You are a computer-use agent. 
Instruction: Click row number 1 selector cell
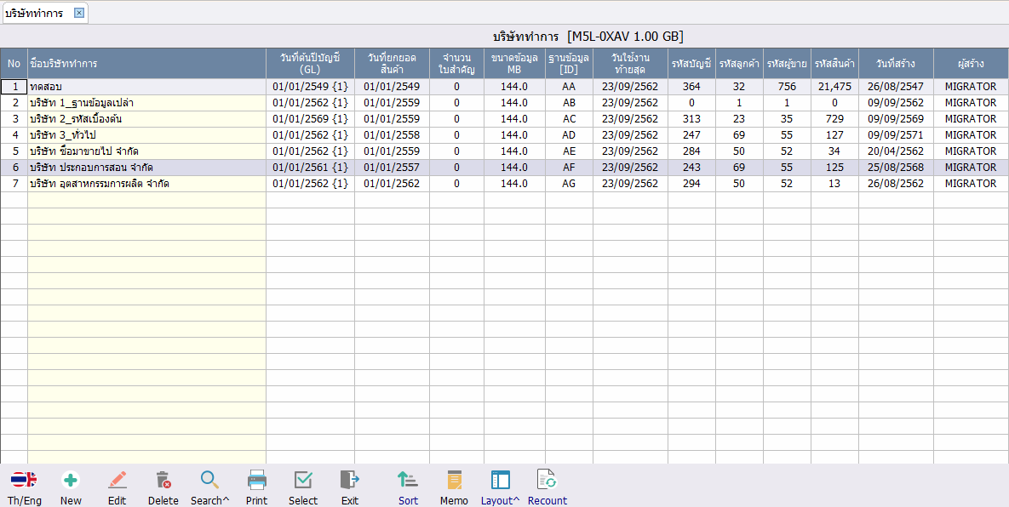[14, 87]
